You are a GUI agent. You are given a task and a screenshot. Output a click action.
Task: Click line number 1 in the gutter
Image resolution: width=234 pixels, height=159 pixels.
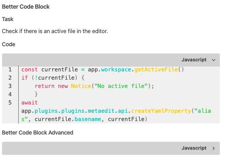[10, 70]
